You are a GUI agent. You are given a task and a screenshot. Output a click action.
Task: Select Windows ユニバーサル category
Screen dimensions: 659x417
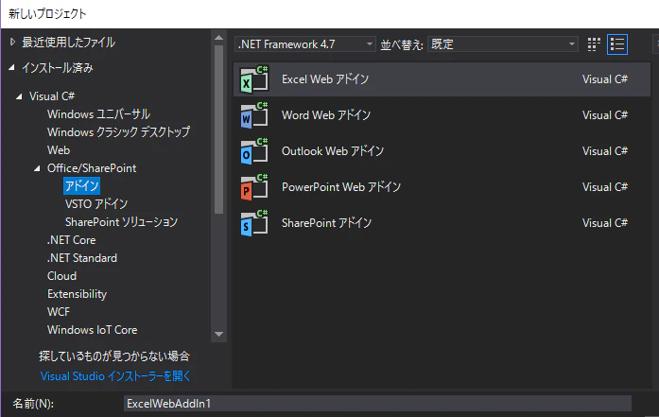coord(98,114)
